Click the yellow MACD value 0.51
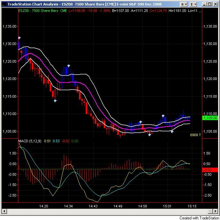 tap(47, 141)
